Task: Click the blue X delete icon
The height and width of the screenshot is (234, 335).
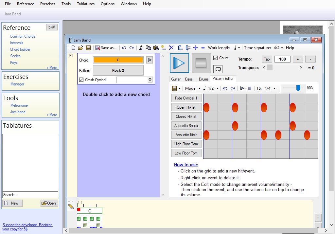Action: tap(171, 48)
